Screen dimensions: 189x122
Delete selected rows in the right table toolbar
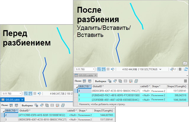click(130, 81)
